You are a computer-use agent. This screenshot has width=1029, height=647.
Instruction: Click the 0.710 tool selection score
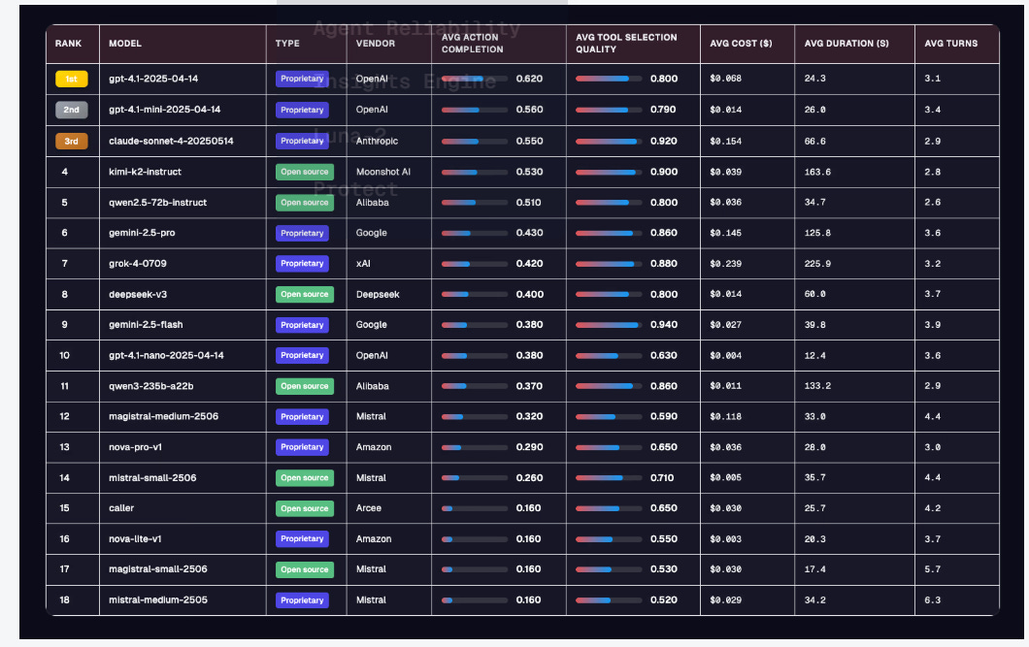[662, 478]
